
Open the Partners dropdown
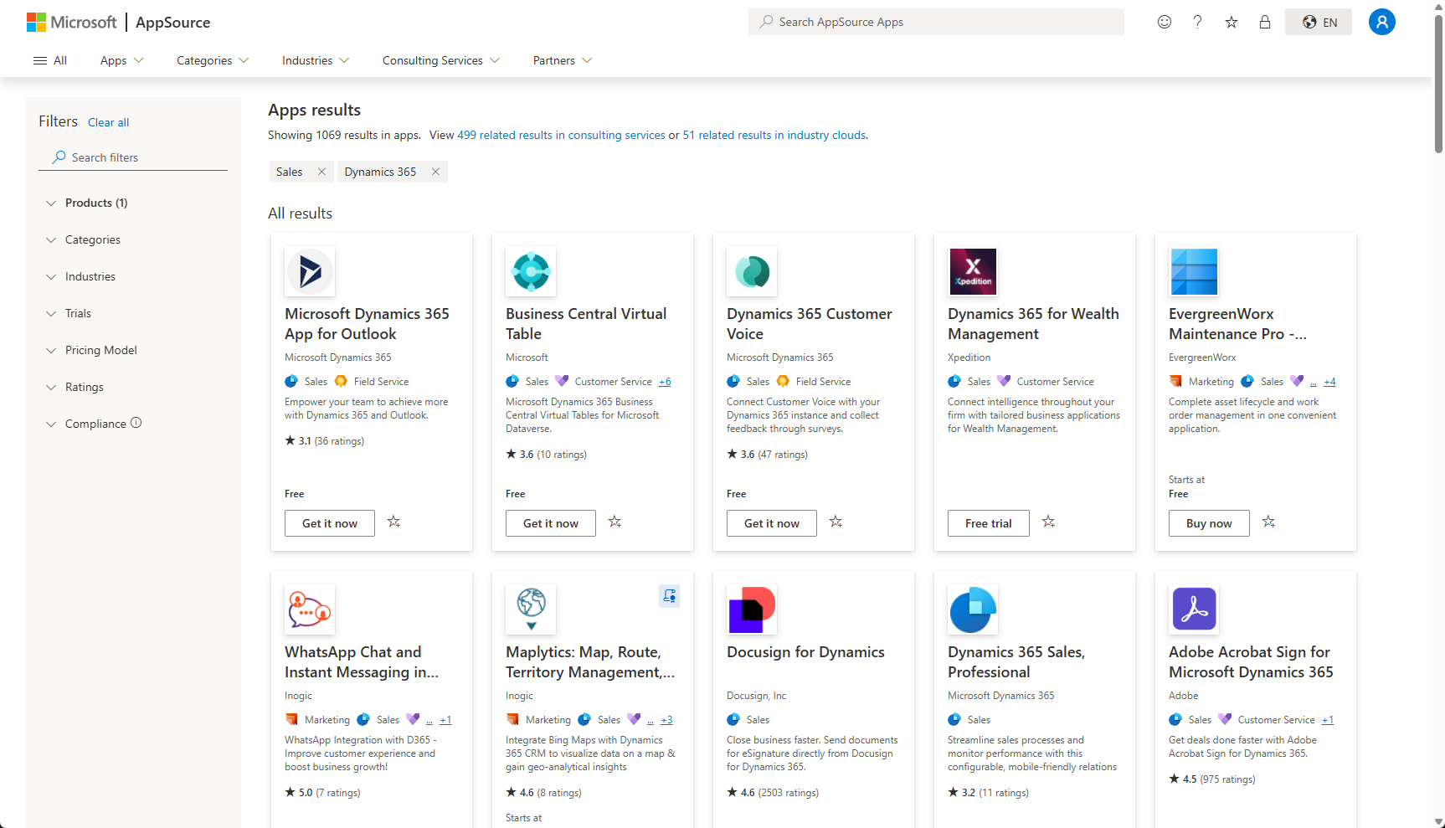click(x=563, y=60)
